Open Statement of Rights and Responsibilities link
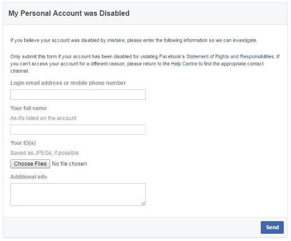This screenshot has height=241, width=291. [230, 56]
